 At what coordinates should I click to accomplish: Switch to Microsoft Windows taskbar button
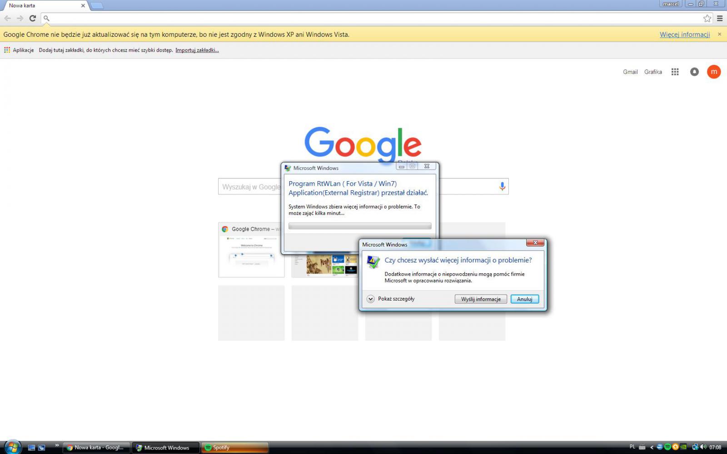(165, 448)
